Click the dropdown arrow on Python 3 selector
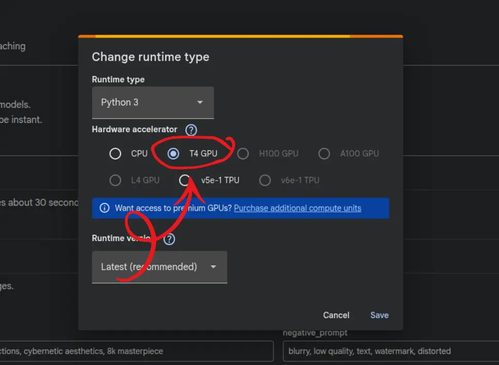The image size is (499, 365). click(200, 102)
